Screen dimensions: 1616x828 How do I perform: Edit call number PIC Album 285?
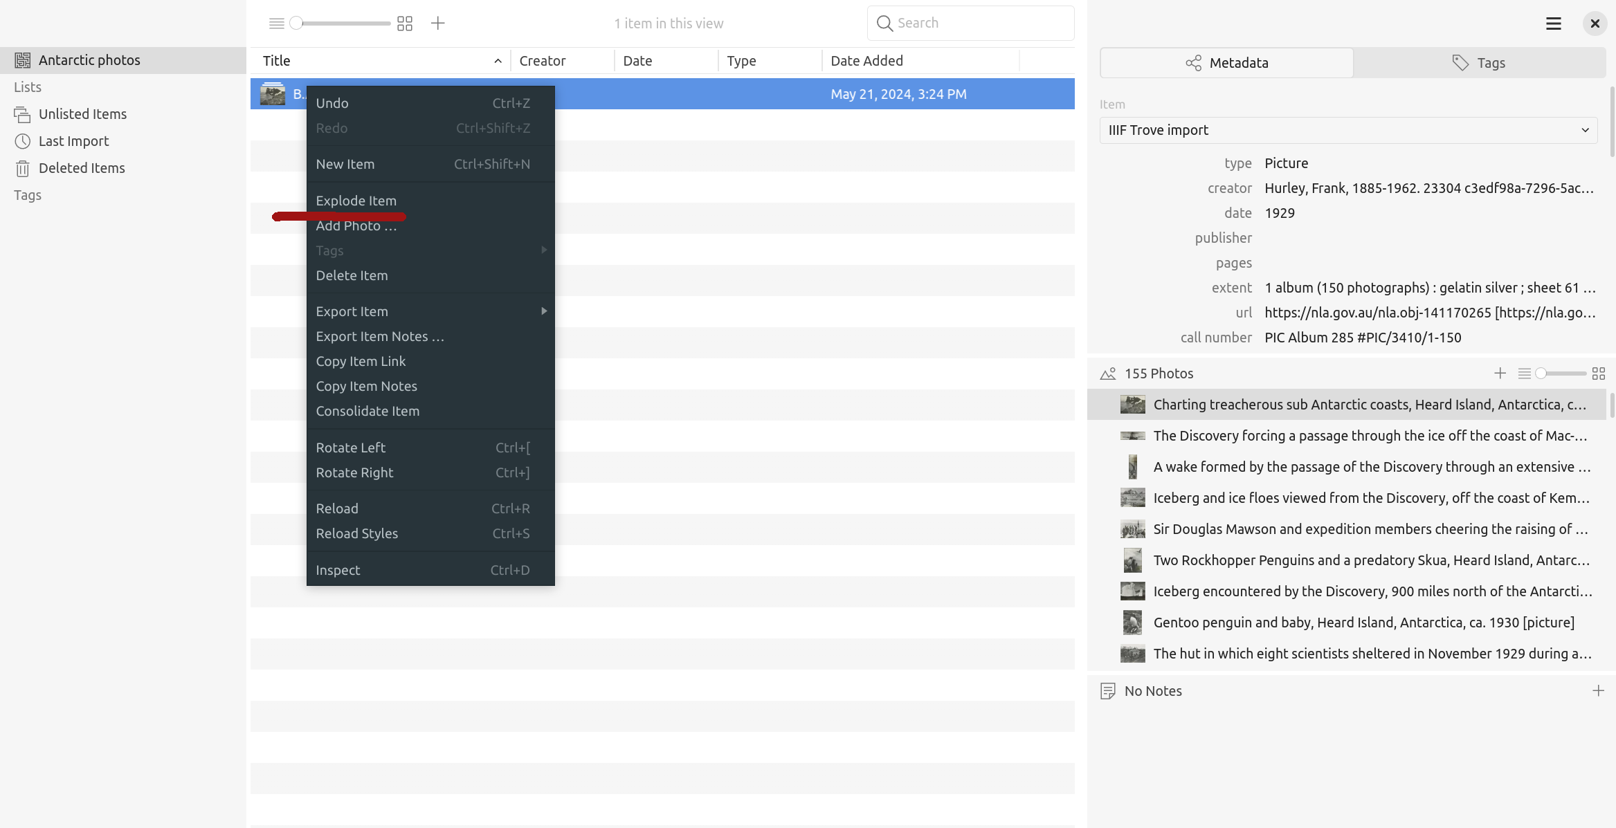point(1363,338)
